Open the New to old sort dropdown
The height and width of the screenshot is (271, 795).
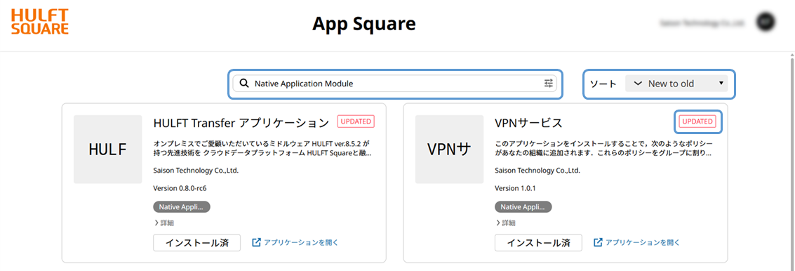click(676, 84)
